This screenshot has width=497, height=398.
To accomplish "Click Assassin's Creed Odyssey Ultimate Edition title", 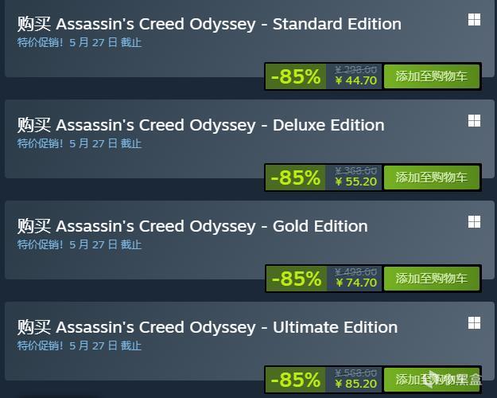I will pyautogui.click(x=208, y=327).
